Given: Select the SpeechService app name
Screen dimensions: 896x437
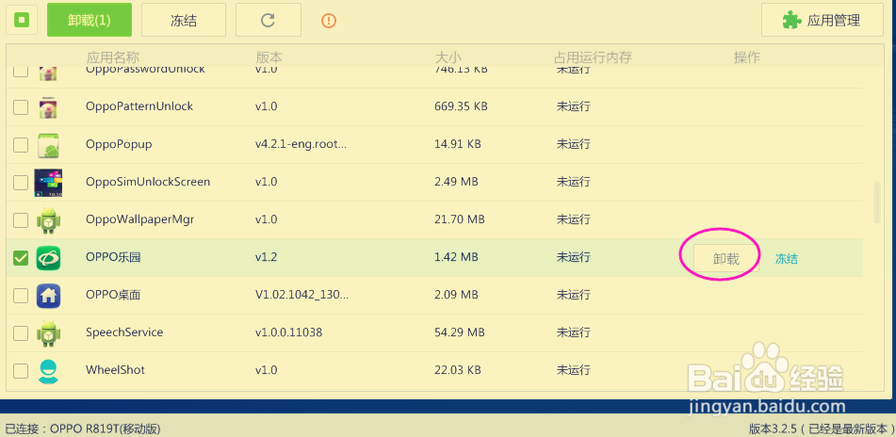Looking at the screenshot, I should point(124,332).
